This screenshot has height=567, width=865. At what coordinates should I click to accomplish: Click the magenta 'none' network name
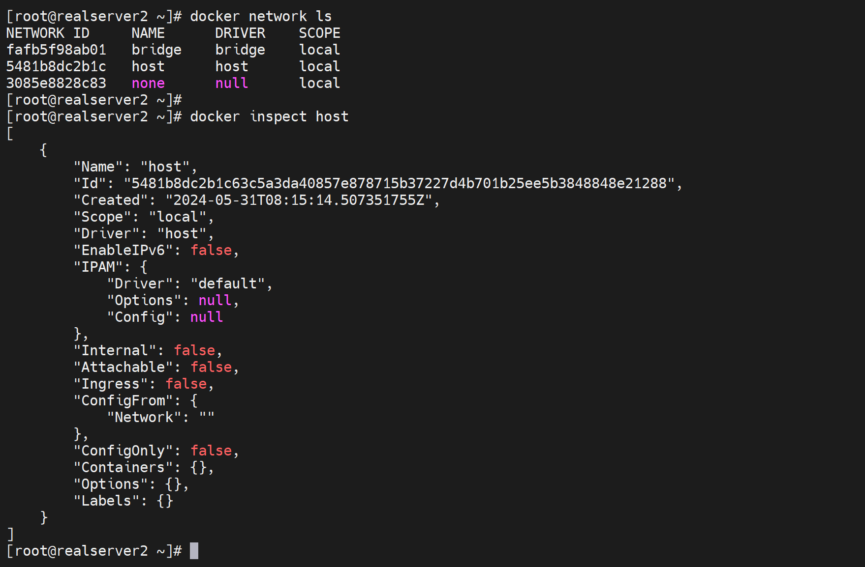[148, 83]
